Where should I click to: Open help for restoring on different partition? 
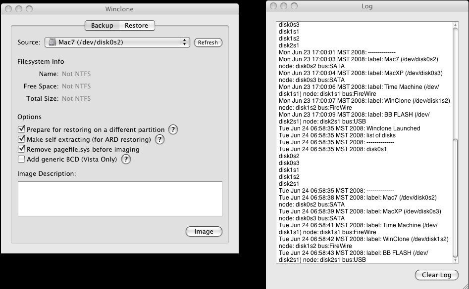[x=173, y=129]
